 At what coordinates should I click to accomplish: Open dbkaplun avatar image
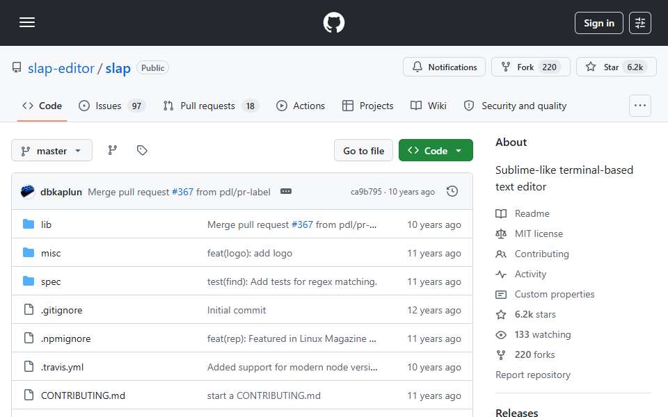(x=28, y=192)
